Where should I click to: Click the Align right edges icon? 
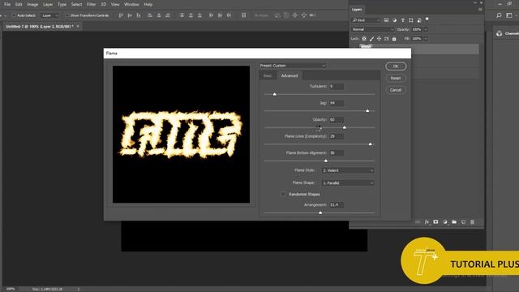(168, 15)
